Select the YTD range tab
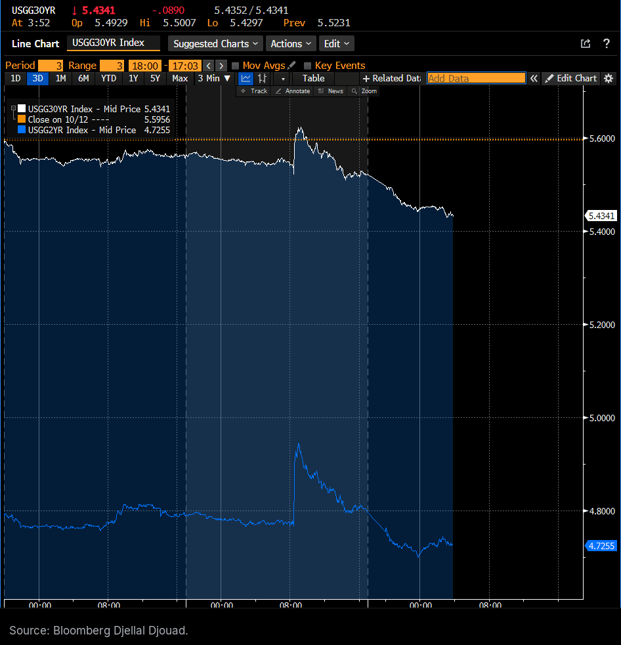The height and width of the screenshot is (645, 621). [x=109, y=78]
